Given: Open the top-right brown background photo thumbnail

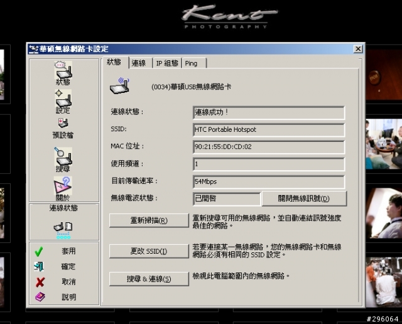Looking at the screenshot, I should click(x=384, y=74).
